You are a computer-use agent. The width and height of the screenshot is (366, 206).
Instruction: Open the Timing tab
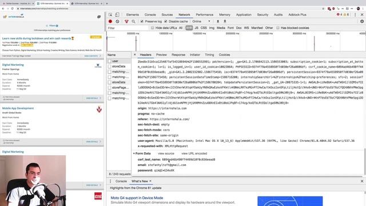click(x=209, y=55)
